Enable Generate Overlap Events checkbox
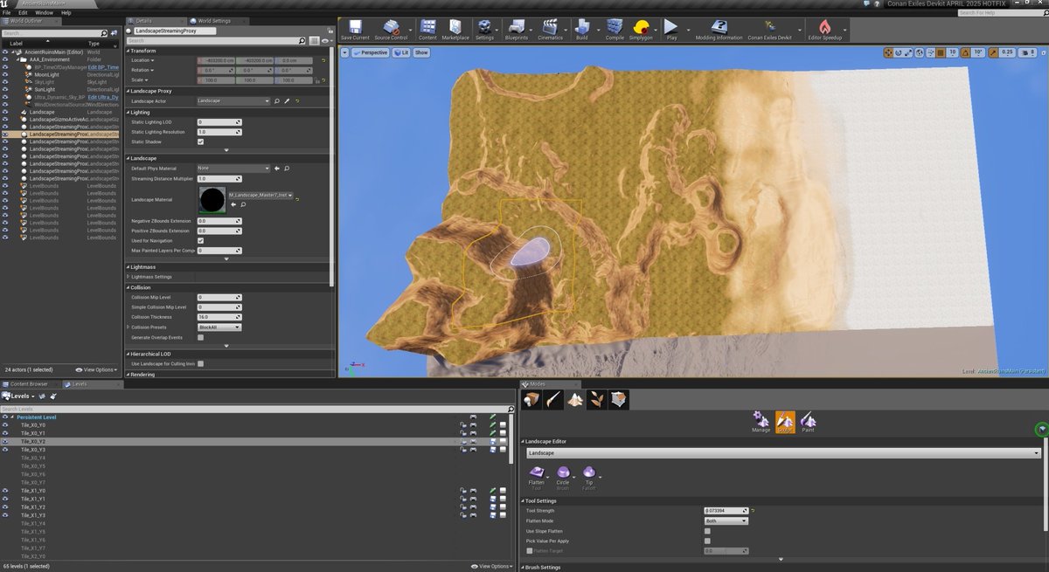This screenshot has width=1049, height=572. tap(200, 337)
